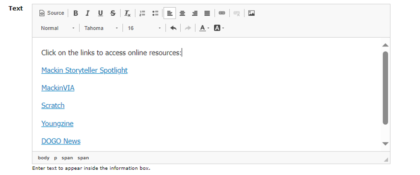The image size is (420, 175).
Task: Justify the text alignment
Action: click(207, 13)
